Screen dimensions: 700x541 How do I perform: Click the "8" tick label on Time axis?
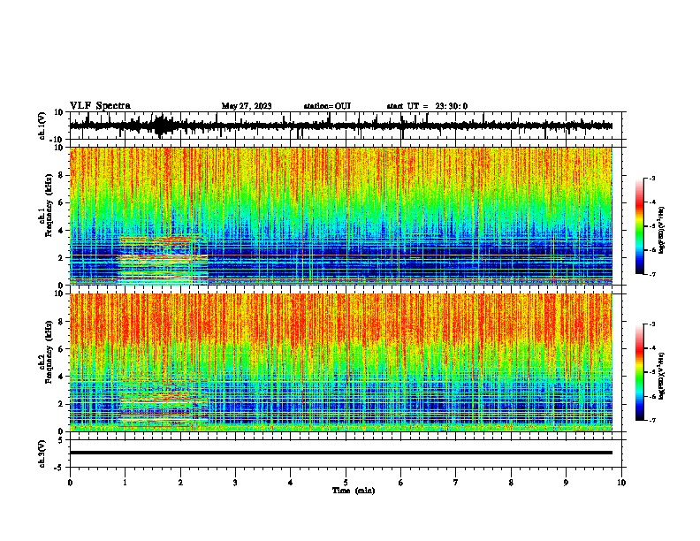pos(511,483)
